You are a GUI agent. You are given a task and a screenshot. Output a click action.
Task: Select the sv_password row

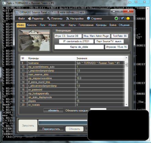point(72,90)
